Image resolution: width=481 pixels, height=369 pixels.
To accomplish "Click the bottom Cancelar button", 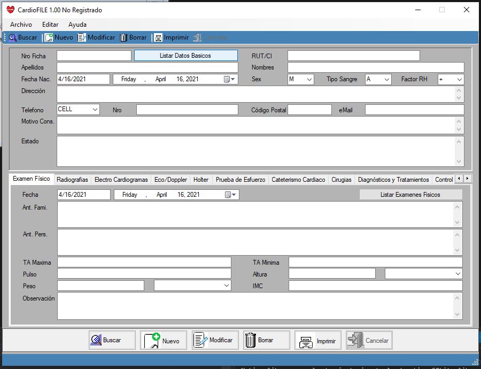I will click(369, 340).
